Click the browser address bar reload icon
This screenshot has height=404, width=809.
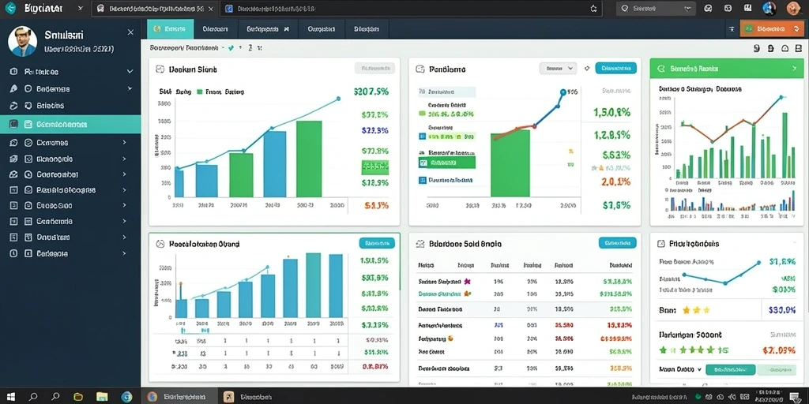click(x=593, y=9)
